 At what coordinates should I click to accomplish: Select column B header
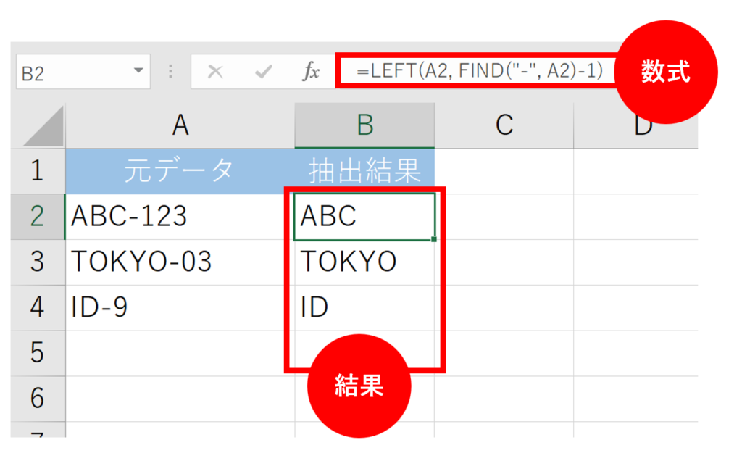[364, 126]
